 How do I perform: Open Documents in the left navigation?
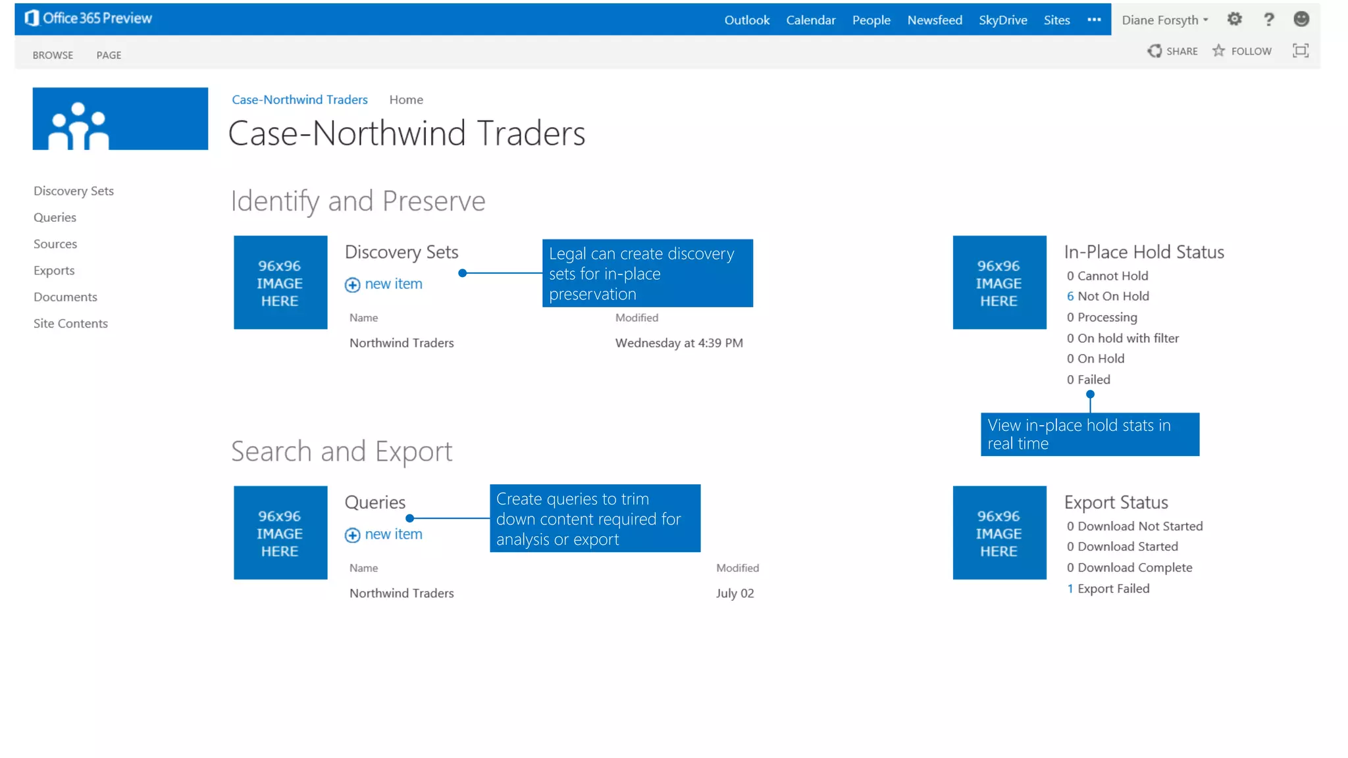coord(66,297)
